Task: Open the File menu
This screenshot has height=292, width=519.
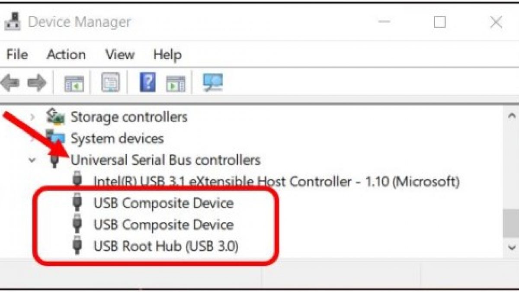Action: point(17,55)
